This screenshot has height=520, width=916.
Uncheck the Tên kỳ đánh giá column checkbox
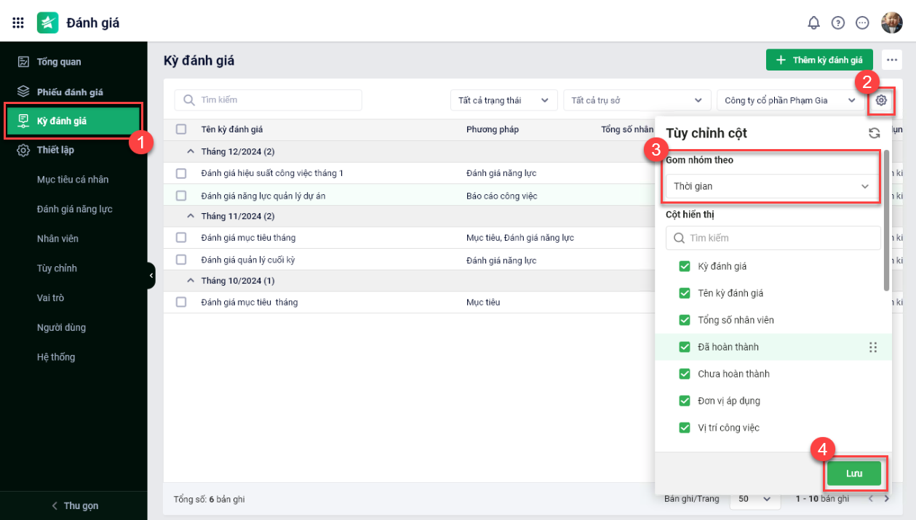coord(685,293)
